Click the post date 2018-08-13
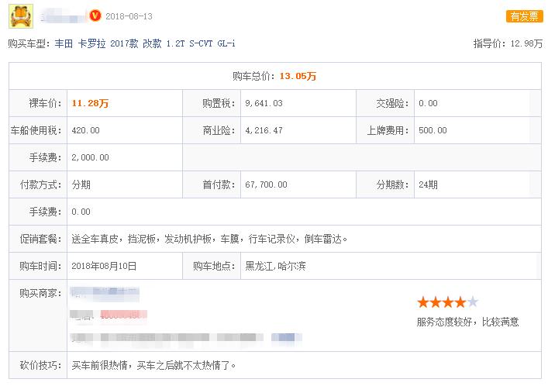The image size is (548, 386). 129,16
